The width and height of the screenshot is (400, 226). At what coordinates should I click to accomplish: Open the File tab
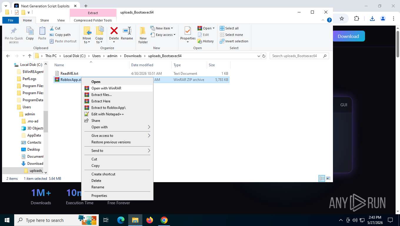(11, 20)
